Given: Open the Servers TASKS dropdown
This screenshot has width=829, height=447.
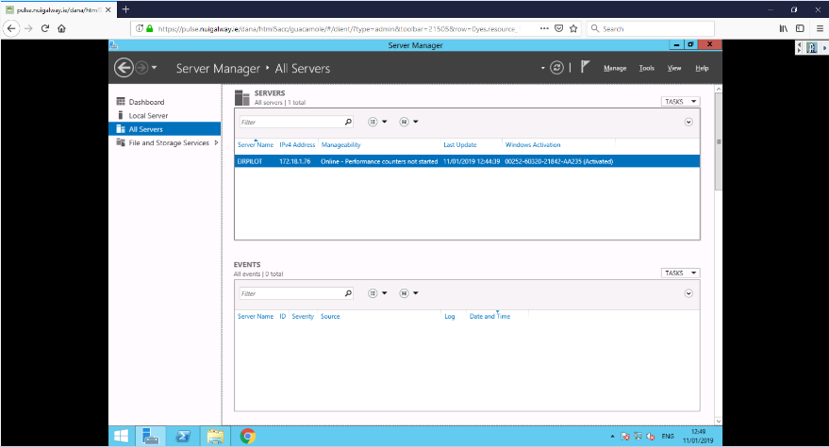Looking at the screenshot, I should point(680,101).
